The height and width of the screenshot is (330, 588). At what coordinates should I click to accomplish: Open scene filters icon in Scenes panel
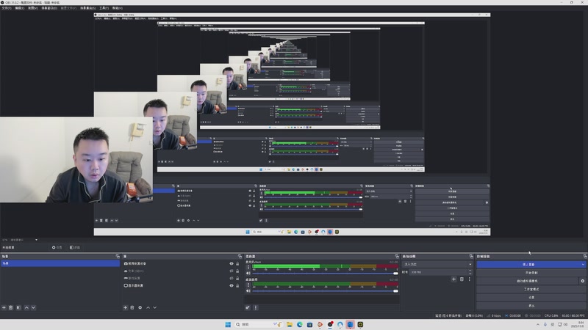click(x=18, y=307)
